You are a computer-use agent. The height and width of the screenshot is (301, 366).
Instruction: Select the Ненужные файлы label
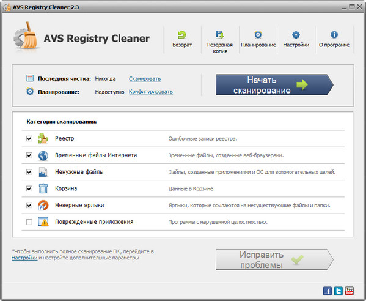79,172
